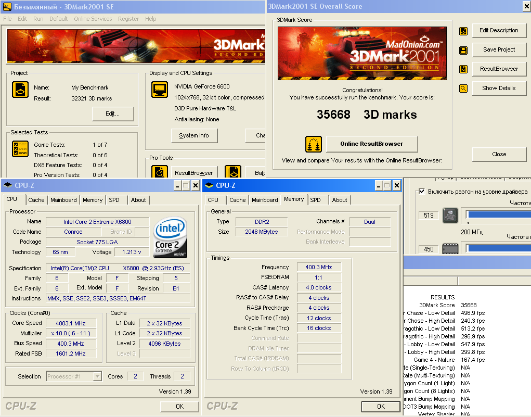Switch to About tab in left CPU-Z
The width and height of the screenshot is (531, 417).
pyautogui.click(x=138, y=200)
